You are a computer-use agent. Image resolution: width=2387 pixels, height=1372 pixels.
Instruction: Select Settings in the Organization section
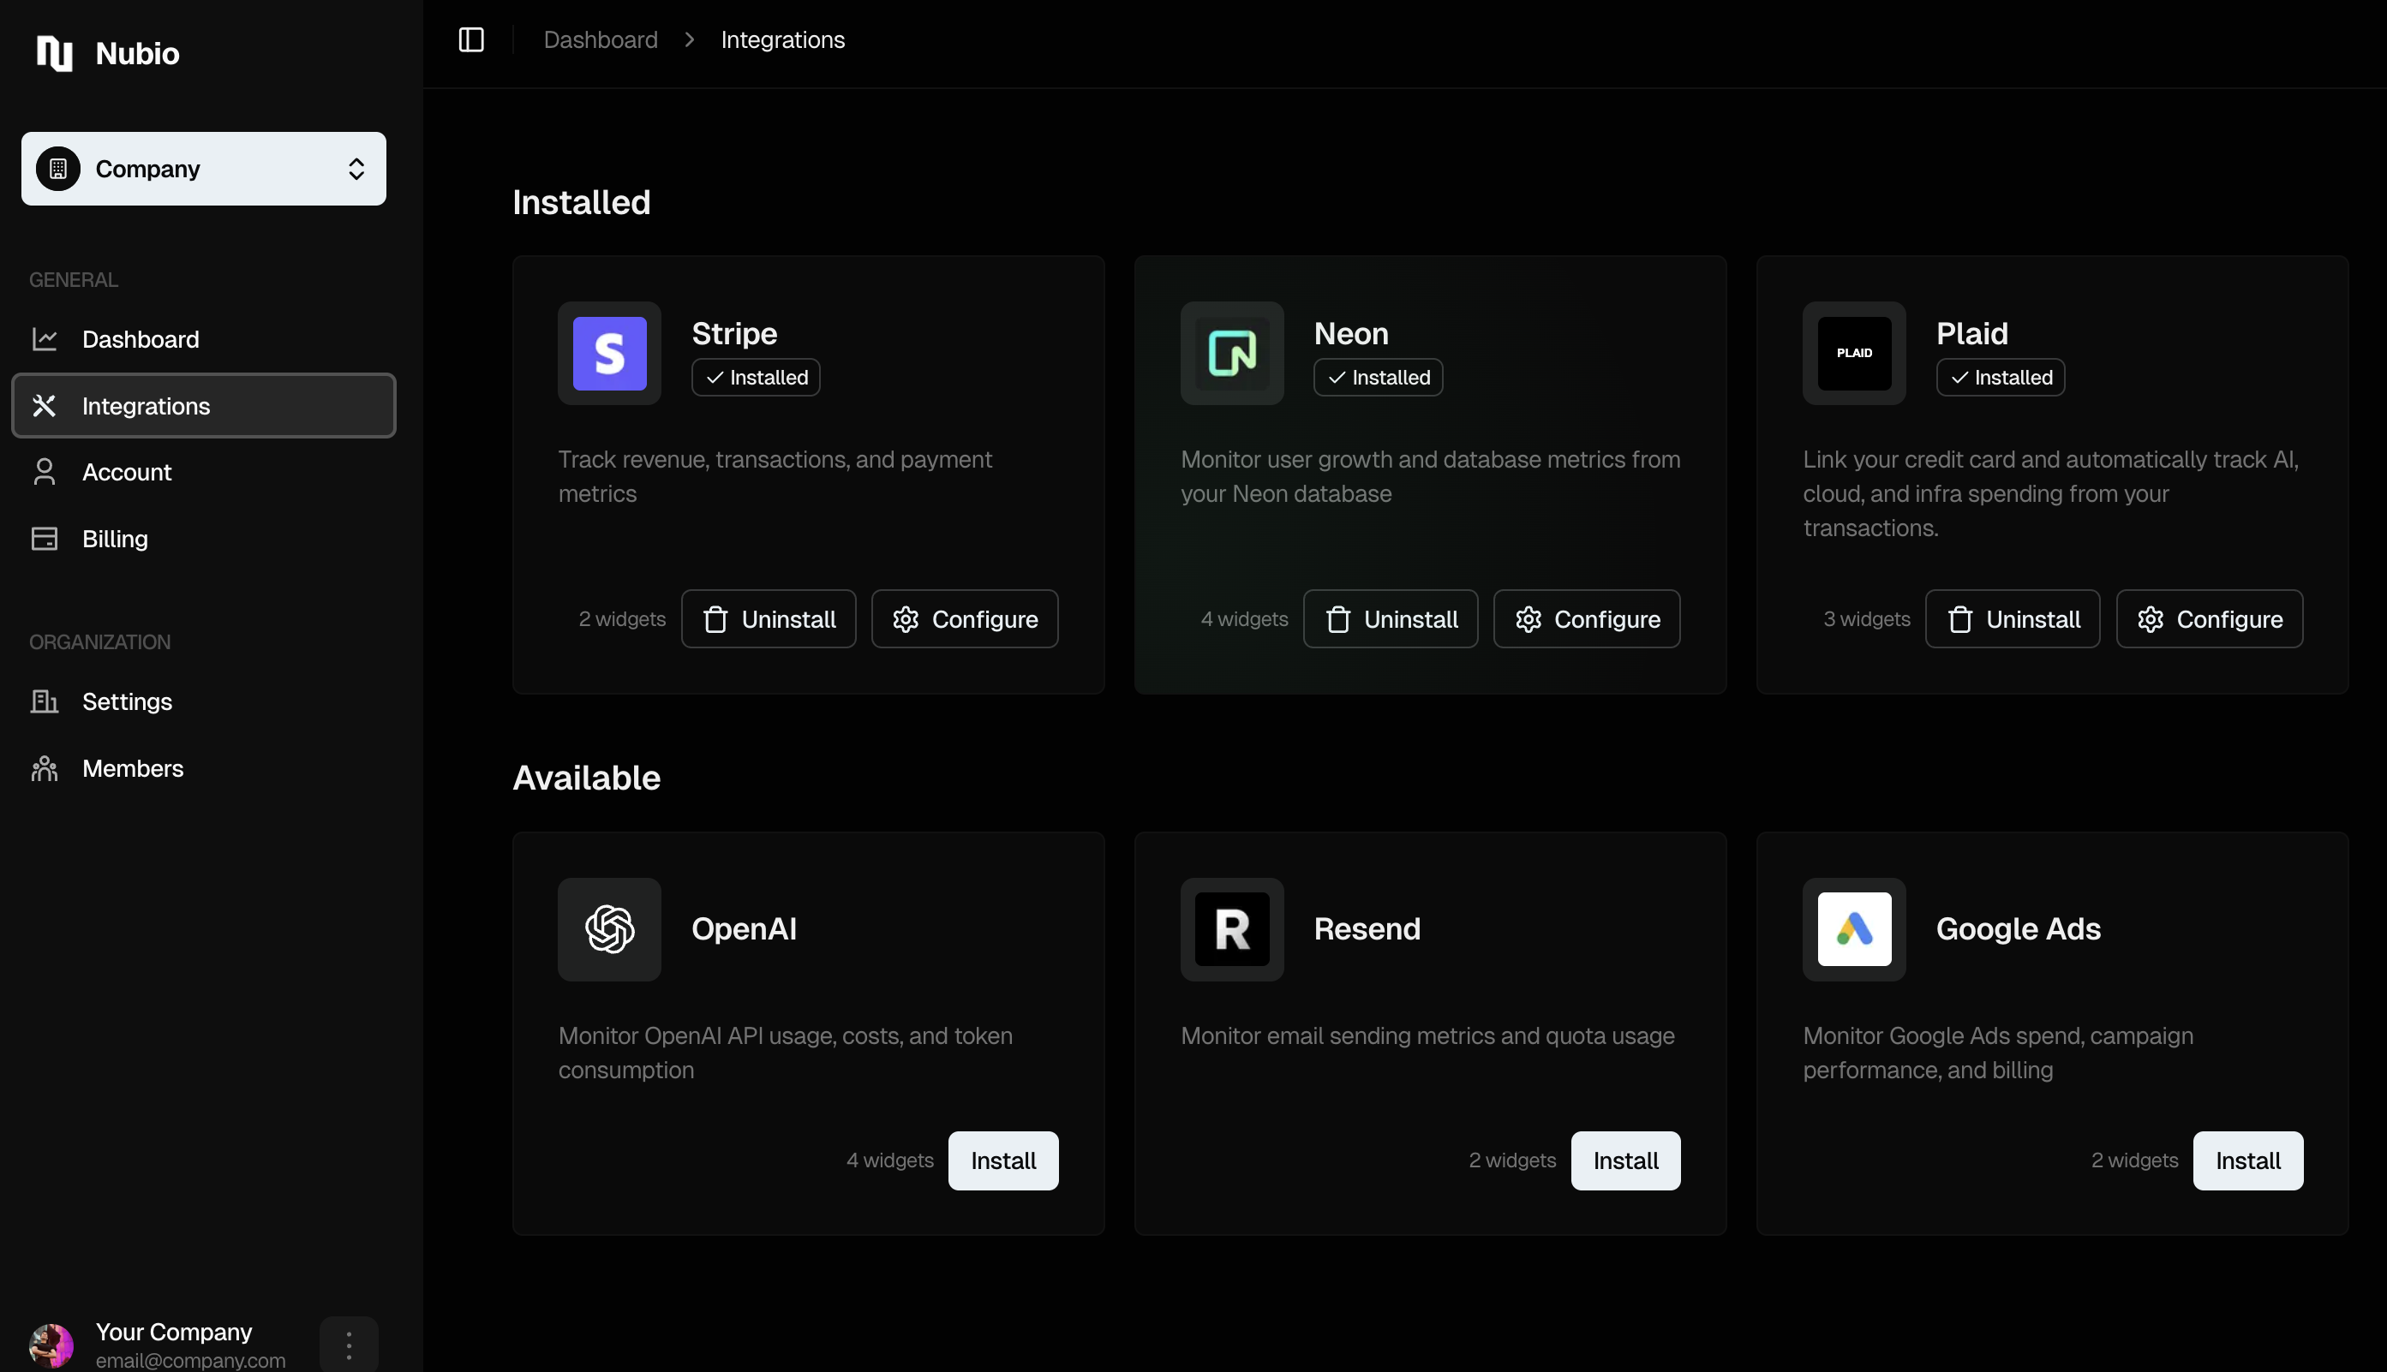128,701
